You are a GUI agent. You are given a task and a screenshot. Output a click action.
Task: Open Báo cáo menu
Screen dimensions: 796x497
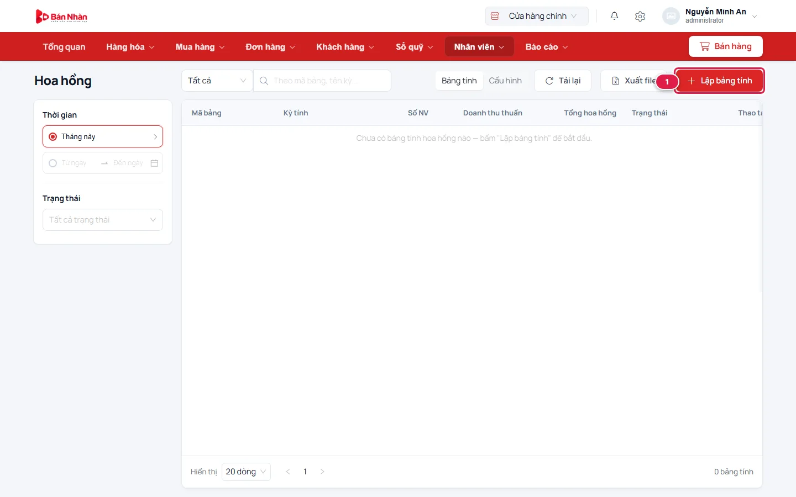[x=547, y=47]
